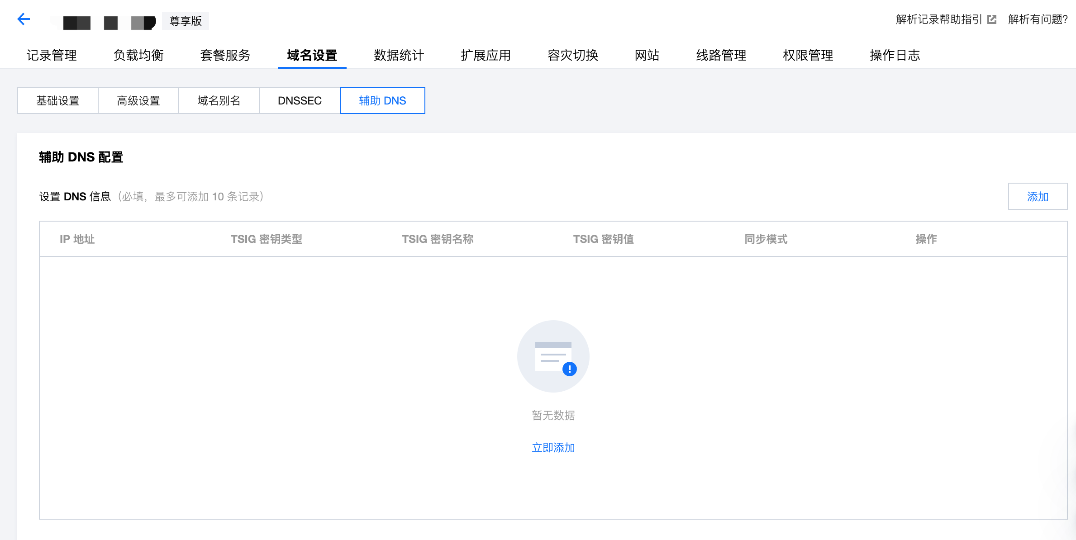Click the blue back arrow to return
This screenshot has height=540, width=1076.
pyautogui.click(x=23, y=19)
